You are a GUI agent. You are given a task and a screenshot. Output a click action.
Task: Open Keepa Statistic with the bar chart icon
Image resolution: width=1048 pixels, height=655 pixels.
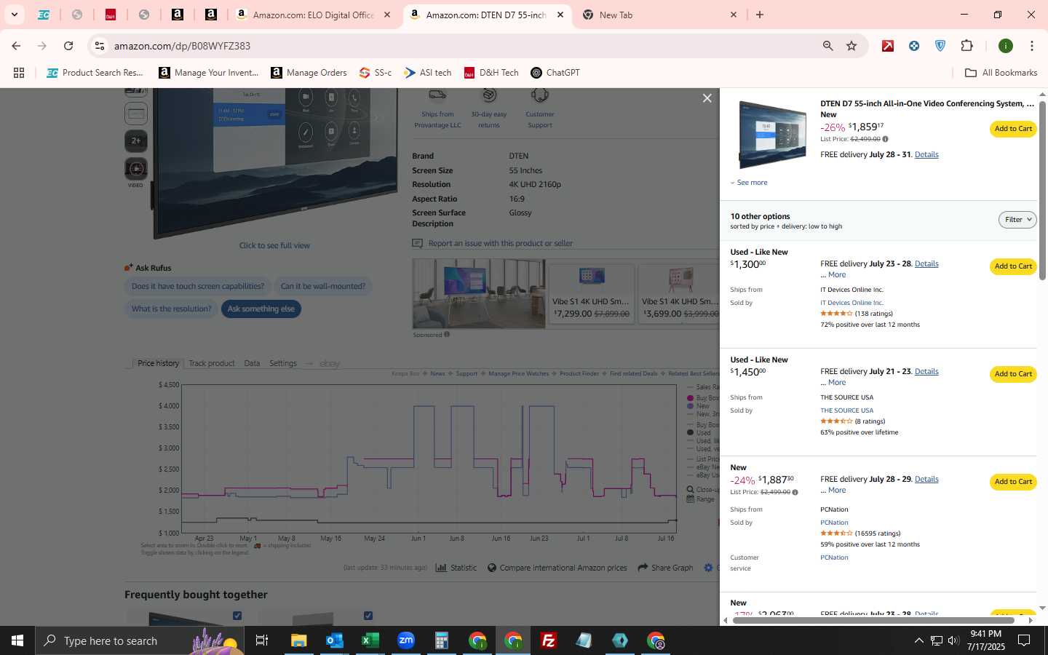pos(456,568)
